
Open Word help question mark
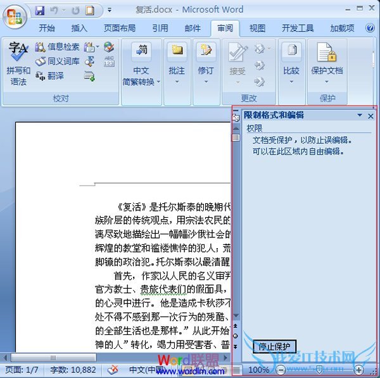click(370, 28)
